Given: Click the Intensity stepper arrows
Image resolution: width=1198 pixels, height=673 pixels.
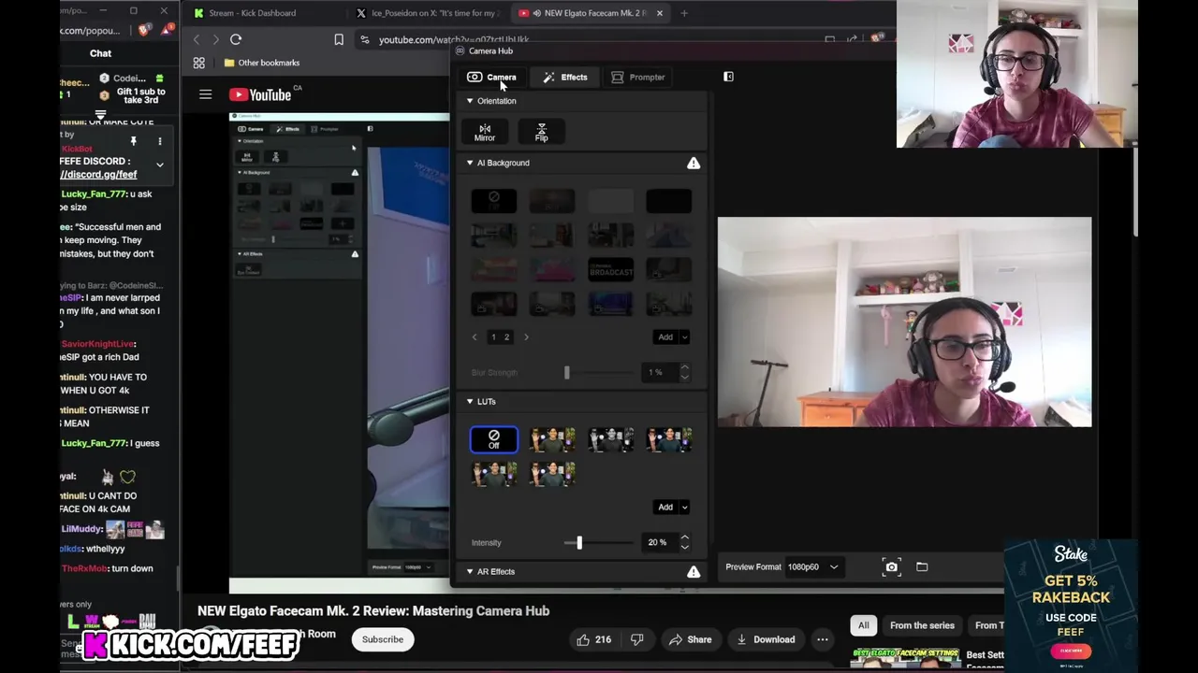Looking at the screenshot, I should 684,542.
